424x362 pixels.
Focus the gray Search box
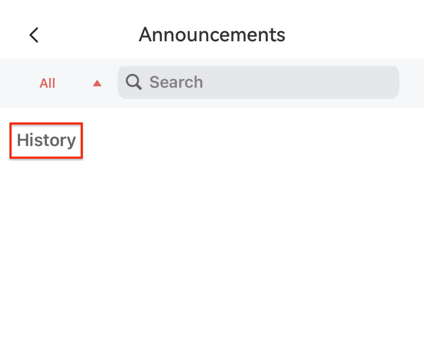point(290,82)
